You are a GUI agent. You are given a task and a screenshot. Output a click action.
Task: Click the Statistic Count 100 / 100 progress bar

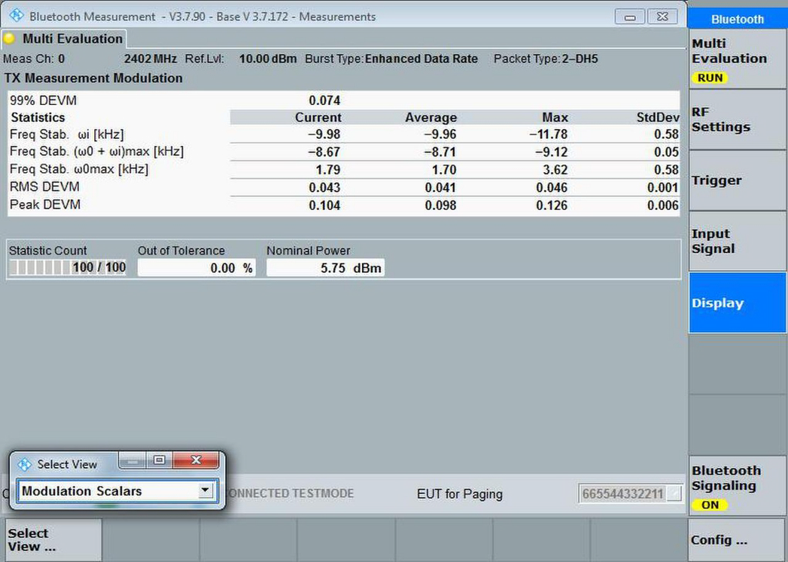(x=67, y=267)
